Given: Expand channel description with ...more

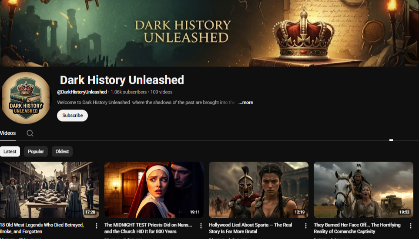Looking at the screenshot, I should (x=245, y=103).
